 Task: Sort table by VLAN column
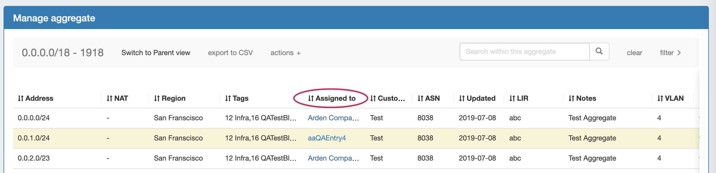pos(670,98)
